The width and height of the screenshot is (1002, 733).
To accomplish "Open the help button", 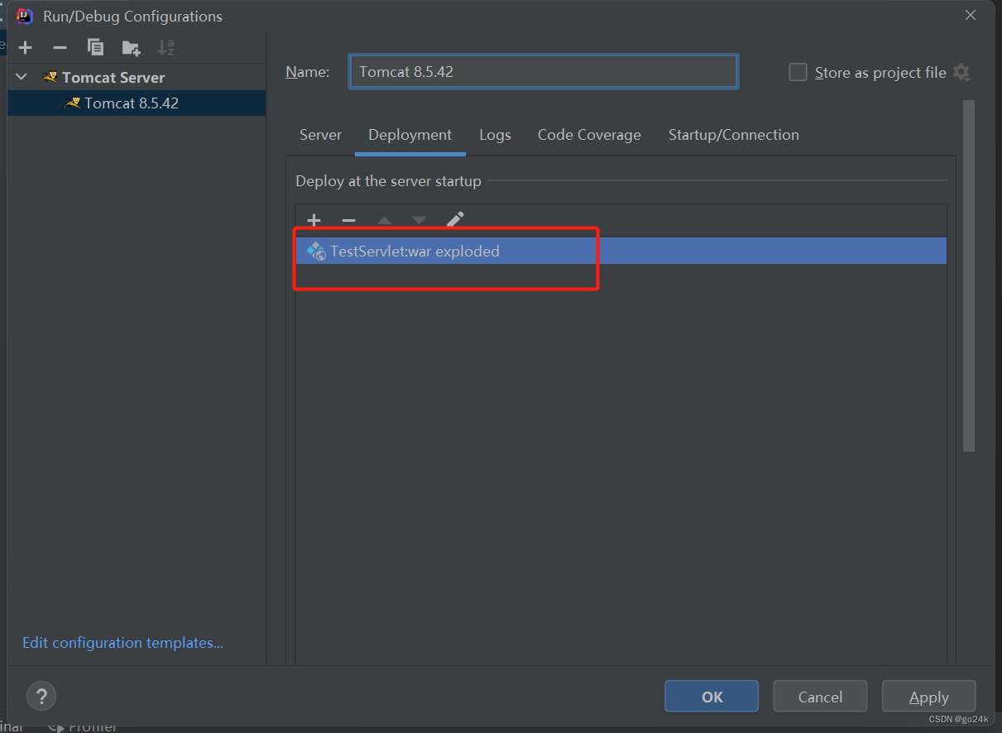I will (x=41, y=696).
